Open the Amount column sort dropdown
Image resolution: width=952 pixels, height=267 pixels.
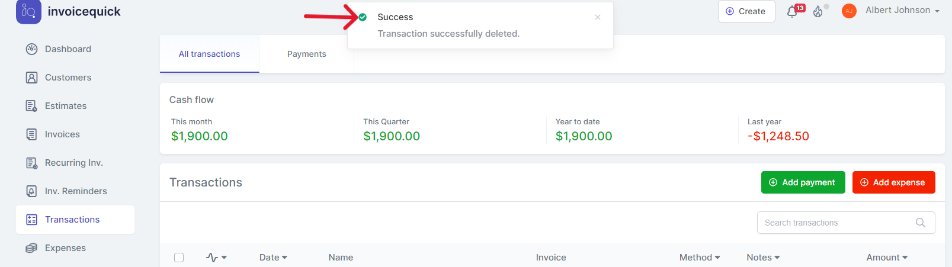[887, 258]
